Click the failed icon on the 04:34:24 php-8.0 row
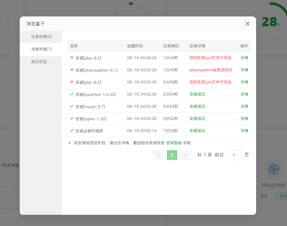 point(72,58)
